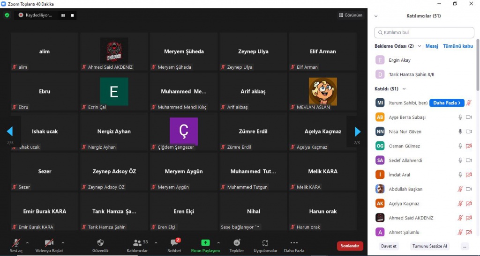Image resolution: width=480 pixels, height=256 pixels.
Task: Open the Güvenlik security menu
Action: point(100,246)
